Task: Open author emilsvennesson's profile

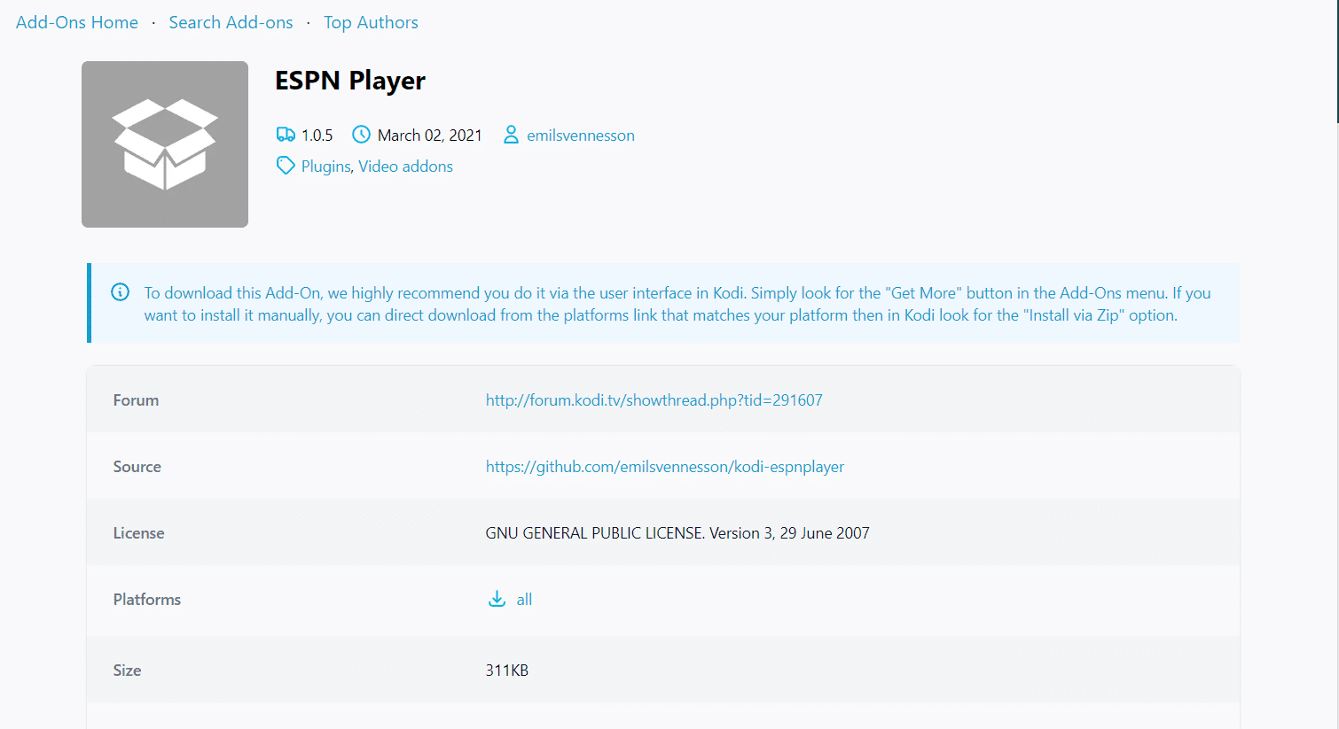Action: coord(581,136)
